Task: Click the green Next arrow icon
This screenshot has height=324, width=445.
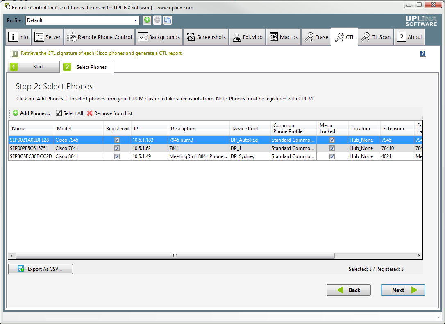Action: [414, 290]
